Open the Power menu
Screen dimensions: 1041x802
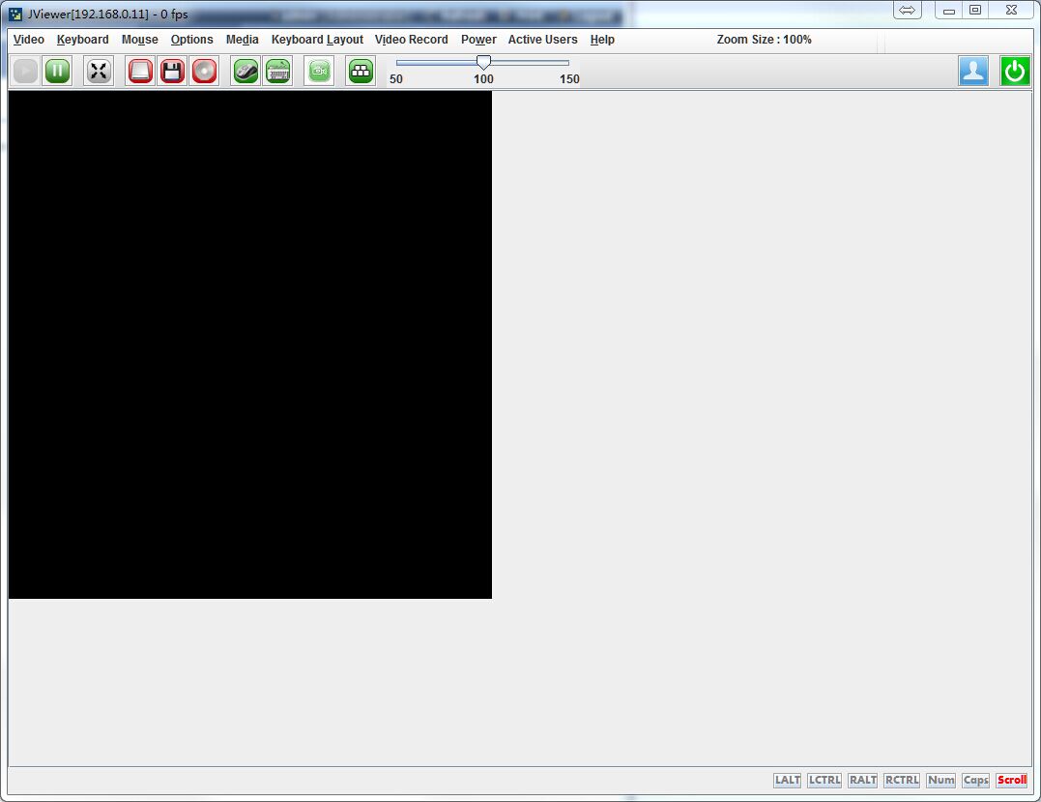pos(478,40)
